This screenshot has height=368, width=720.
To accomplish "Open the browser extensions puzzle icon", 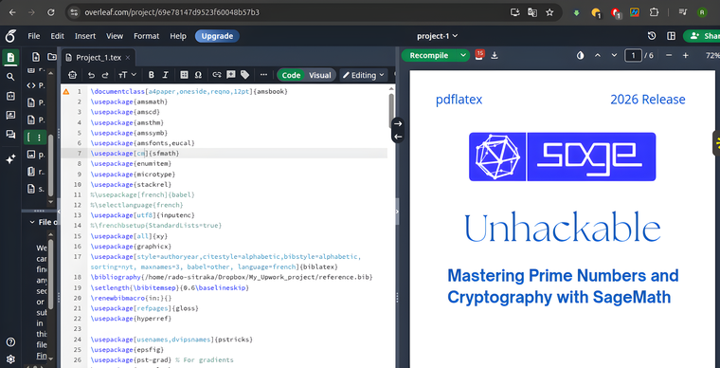I will click(654, 12).
